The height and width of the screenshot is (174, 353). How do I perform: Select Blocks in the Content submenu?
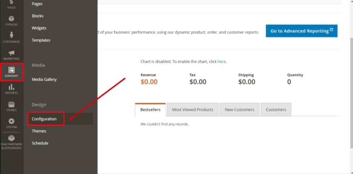tap(38, 16)
